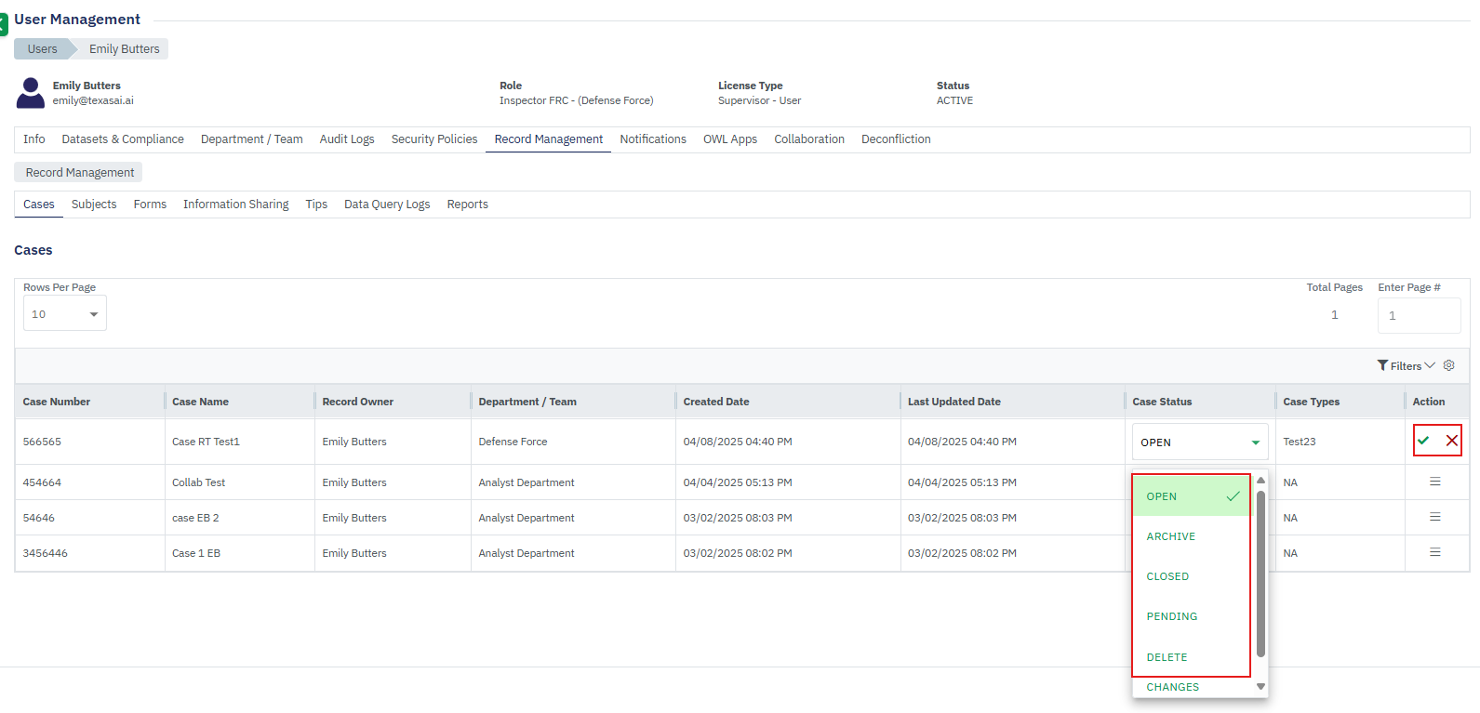The width and height of the screenshot is (1480, 713).
Task: Open action menu for case 54646
Action: point(1434,517)
